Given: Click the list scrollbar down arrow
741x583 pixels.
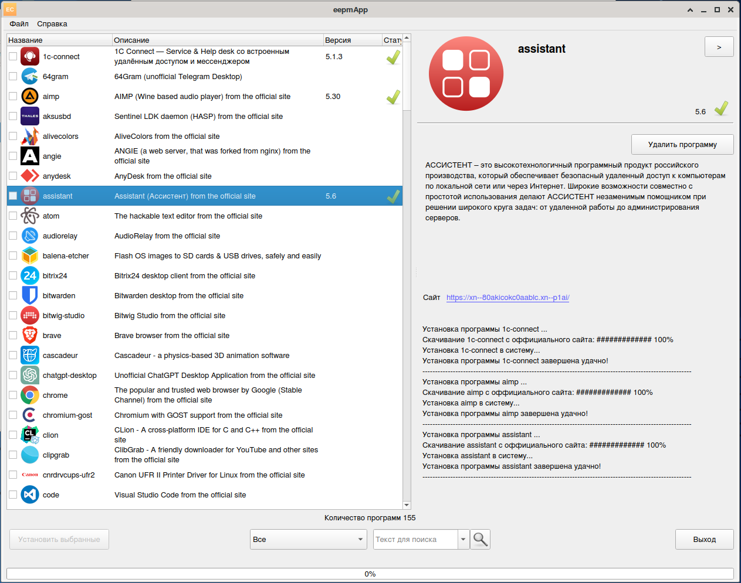Looking at the screenshot, I should pyautogui.click(x=407, y=505).
